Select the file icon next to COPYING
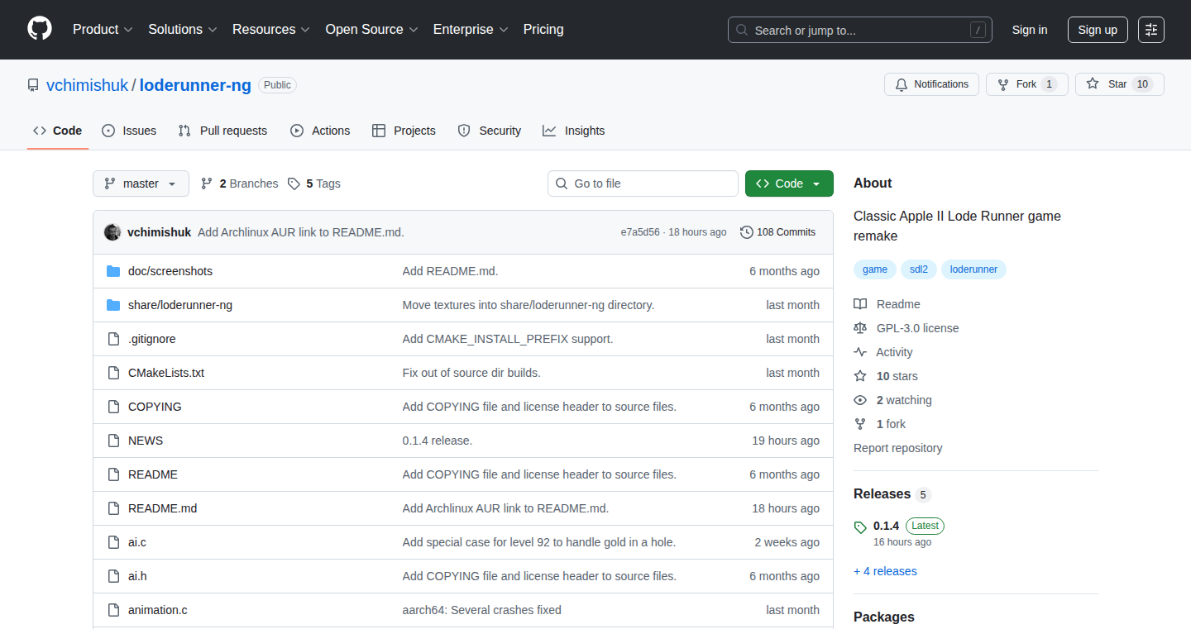This screenshot has height=629, width=1191. tap(113, 407)
